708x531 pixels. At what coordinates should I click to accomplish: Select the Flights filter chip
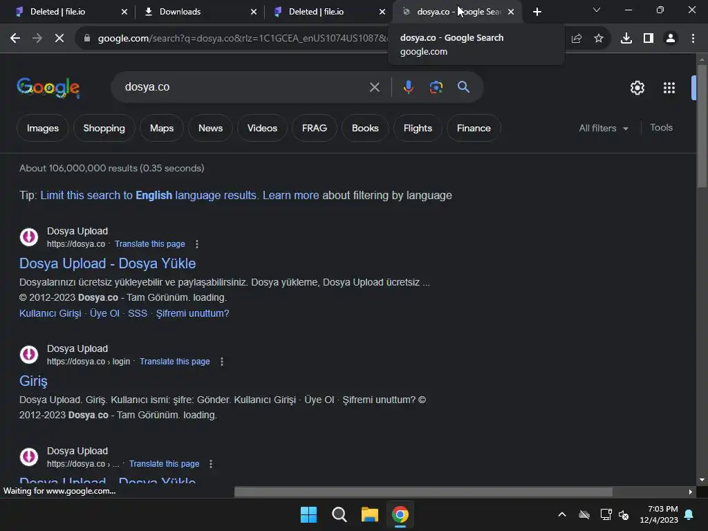pyautogui.click(x=418, y=128)
